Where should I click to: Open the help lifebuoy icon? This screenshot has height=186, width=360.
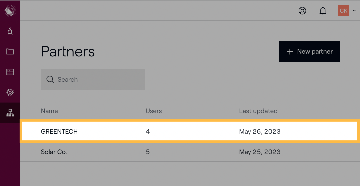[302, 11]
